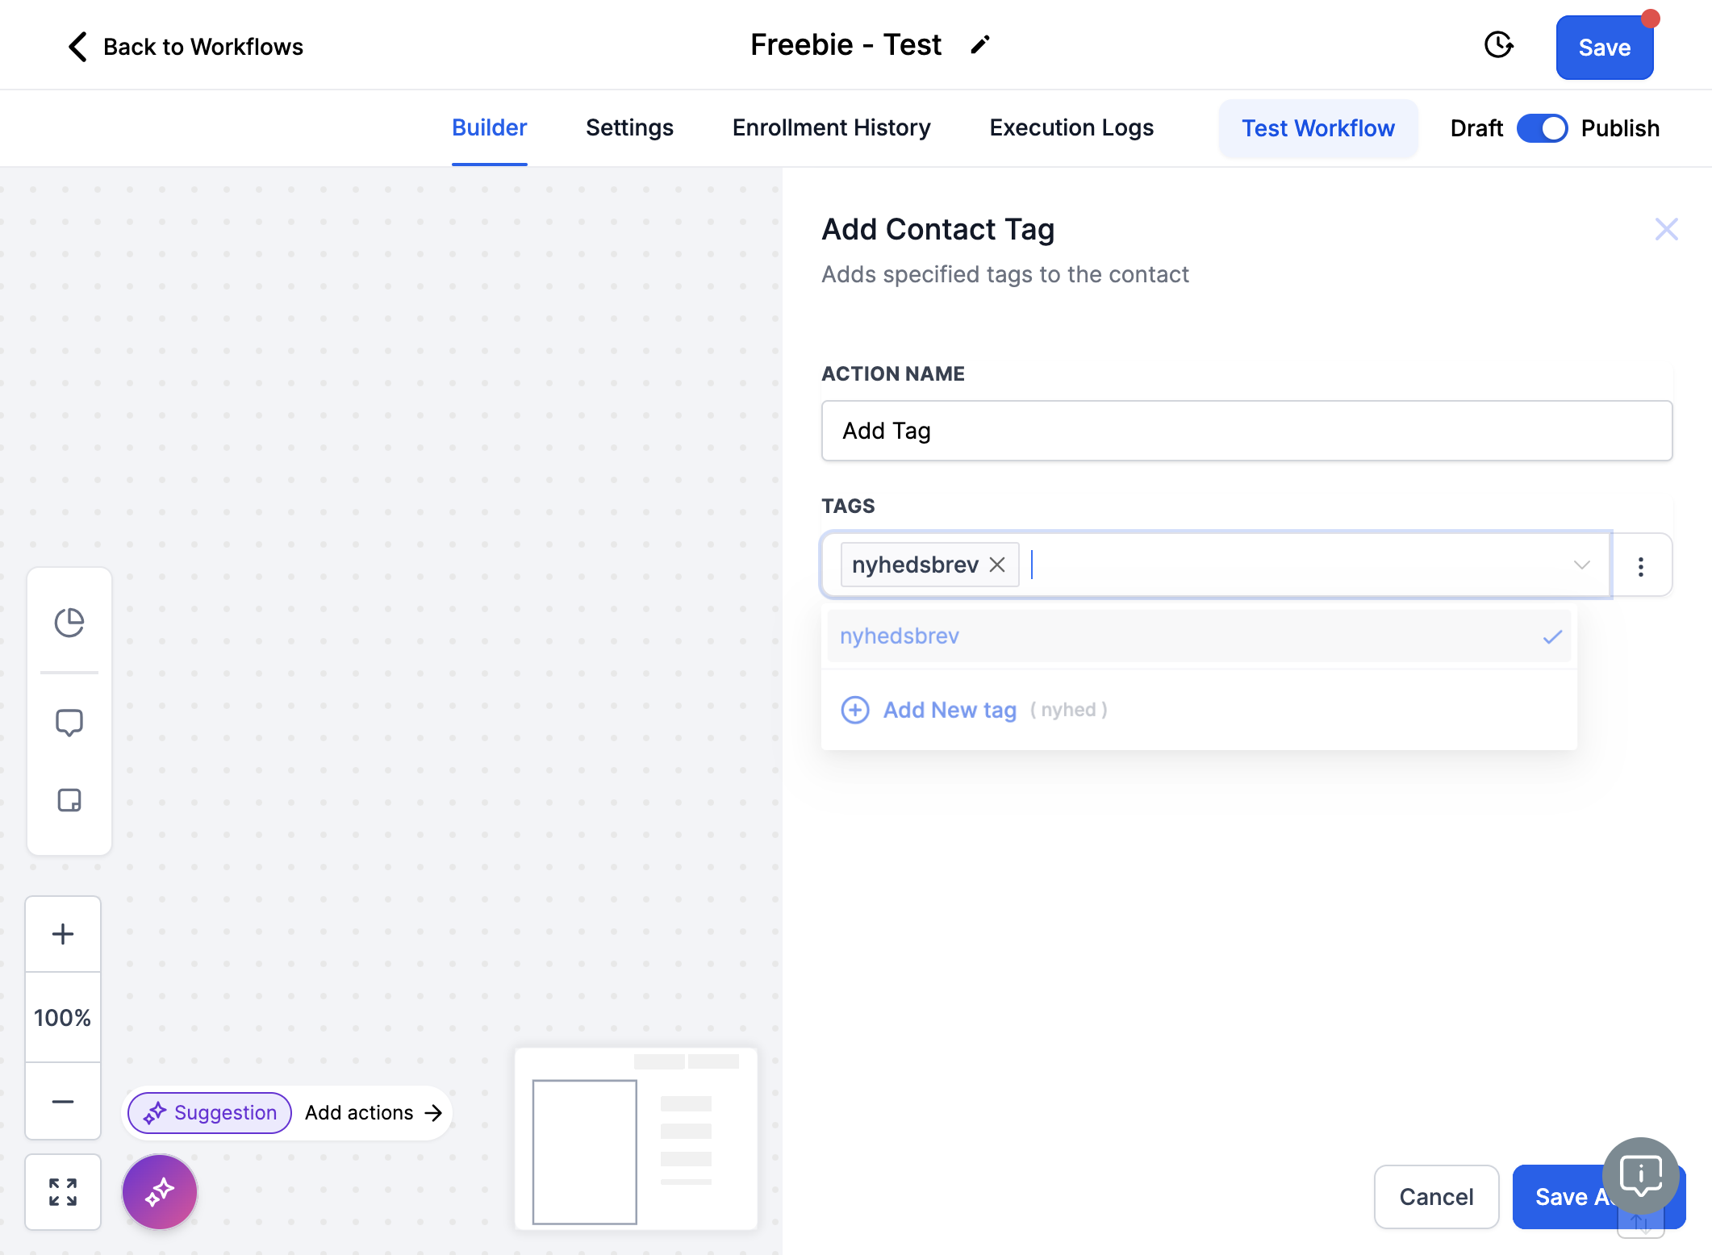Switch to the Settings tab
Screen dimensions: 1712x1255
[629, 127]
